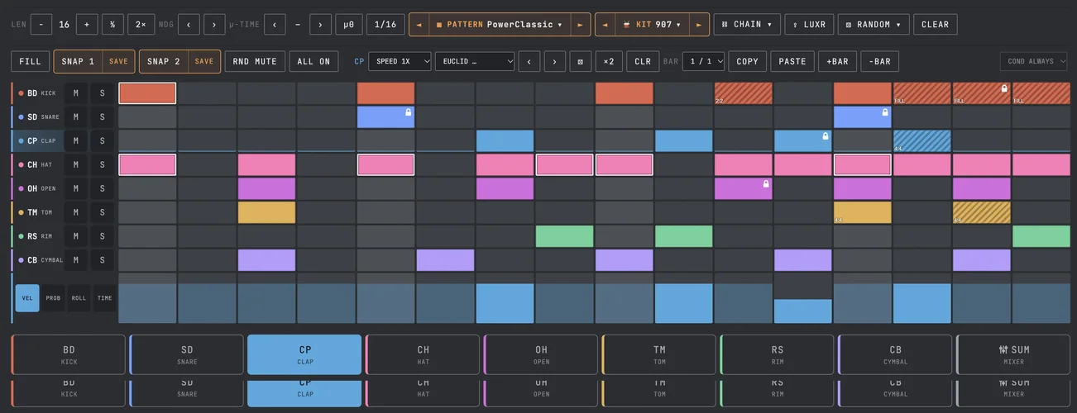Click LUXR button with arrow icon
The image size is (1077, 413).
click(x=808, y=24)
